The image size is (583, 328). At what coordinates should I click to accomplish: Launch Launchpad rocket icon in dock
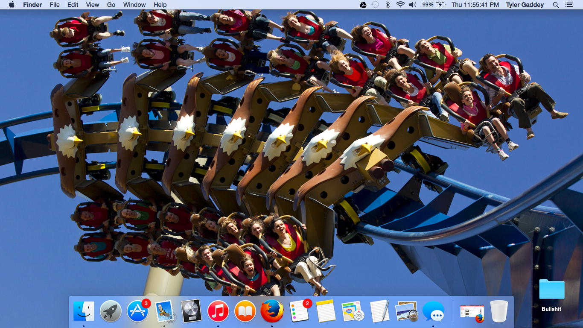click(111, 311)
